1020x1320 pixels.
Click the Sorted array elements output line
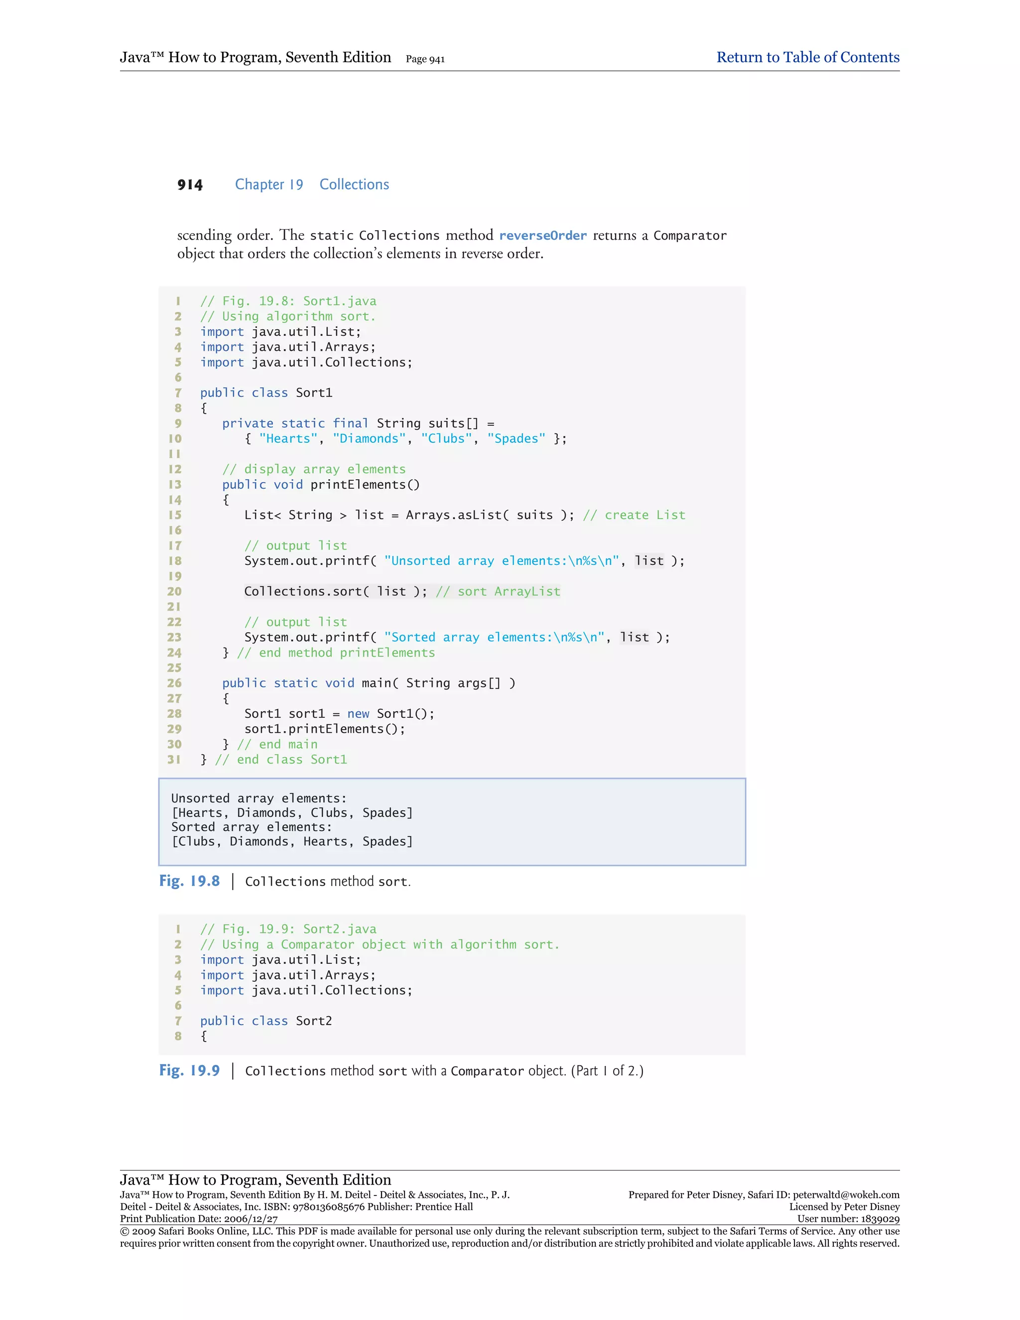pos(252,827)
